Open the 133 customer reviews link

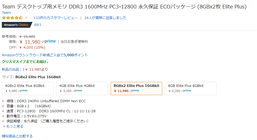click(x=56, y=18)
